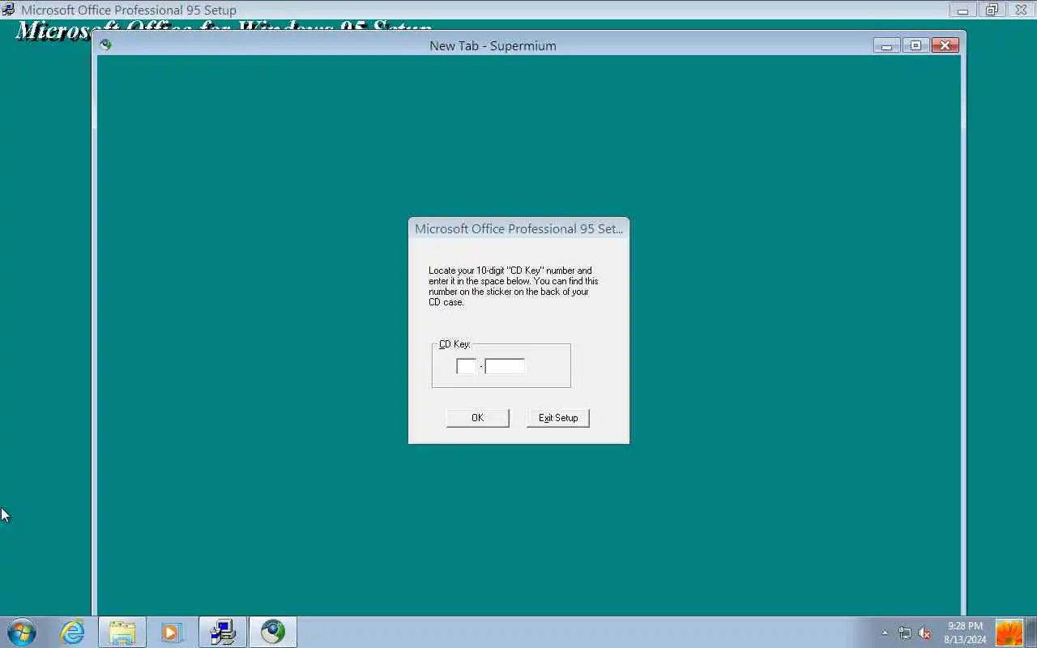Open the network status tray icon

click(905, 633)
